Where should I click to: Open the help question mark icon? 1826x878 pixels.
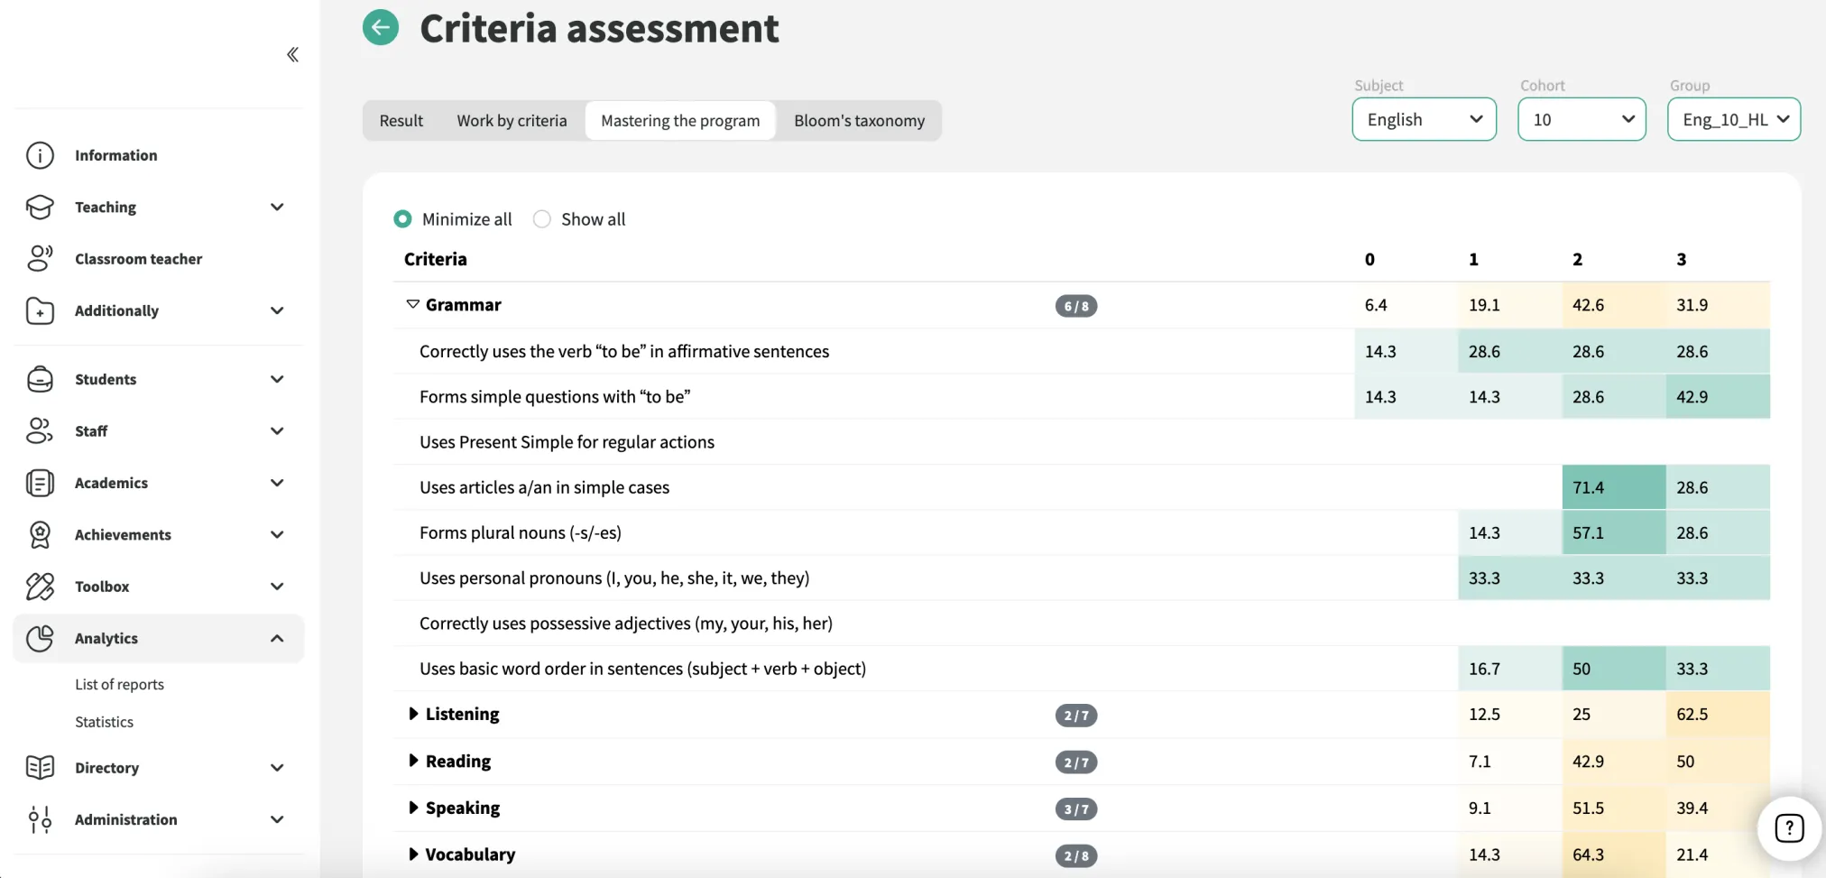tap(1789, 827)
